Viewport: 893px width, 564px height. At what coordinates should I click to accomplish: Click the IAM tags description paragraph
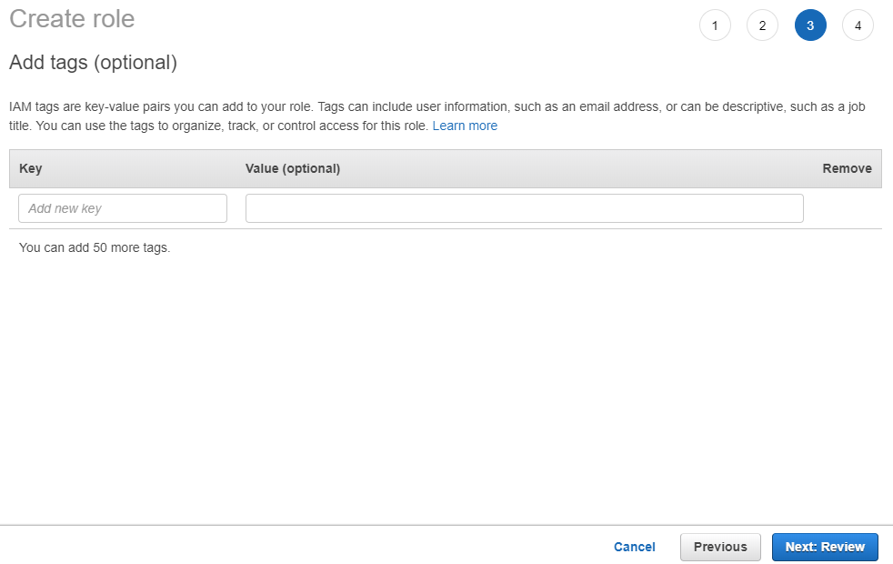point(437,116)
